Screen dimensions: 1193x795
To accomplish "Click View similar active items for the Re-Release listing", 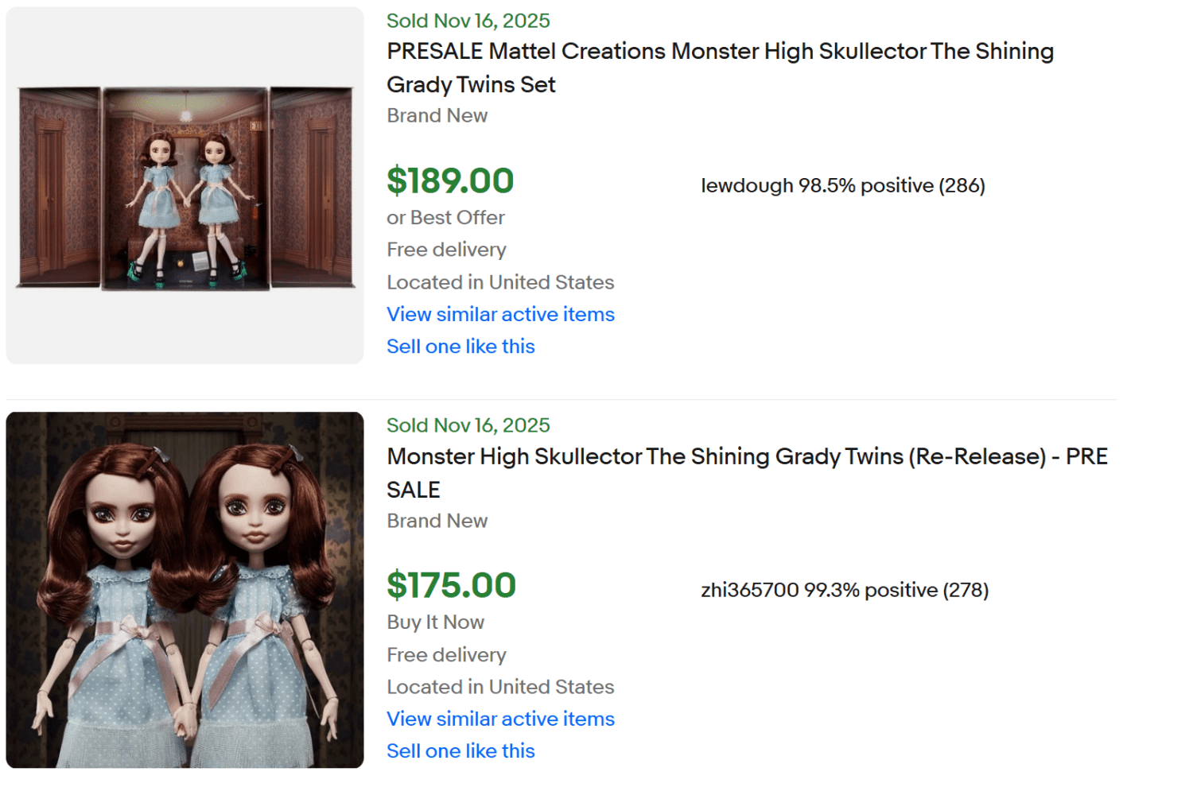I will coord(499,719).
